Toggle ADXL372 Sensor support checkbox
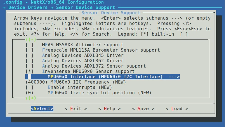This screenshot has width=225, height=127. coord(29,66)
